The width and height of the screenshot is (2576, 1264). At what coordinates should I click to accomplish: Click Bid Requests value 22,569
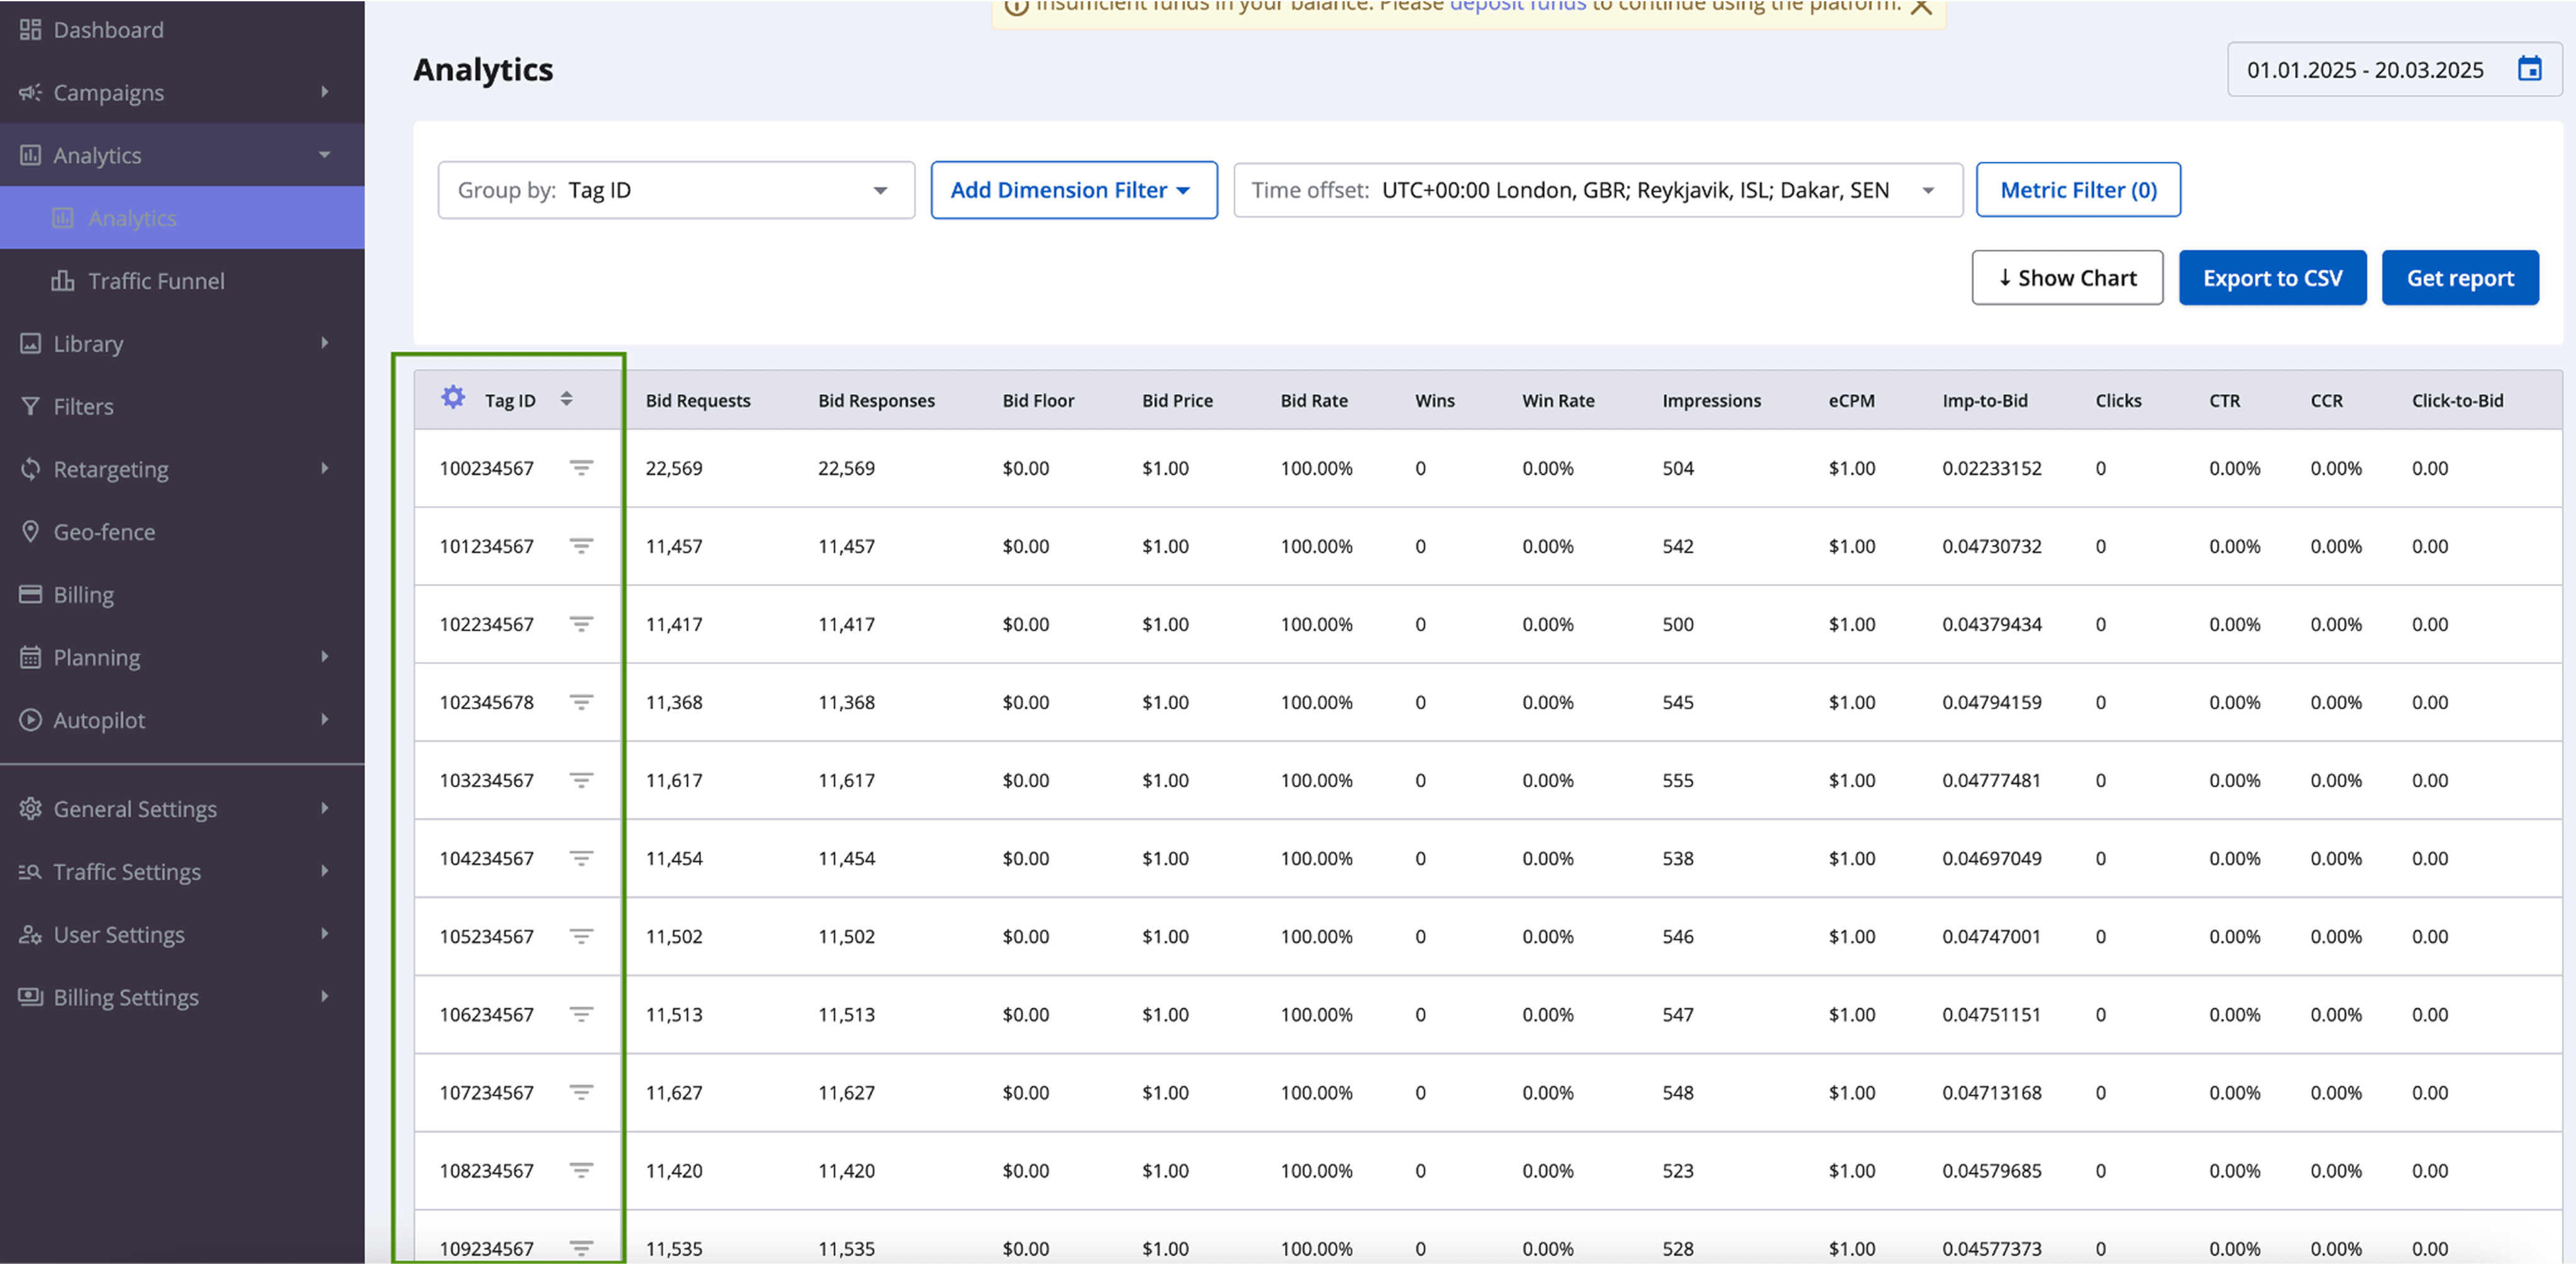[x=674, y=468]
